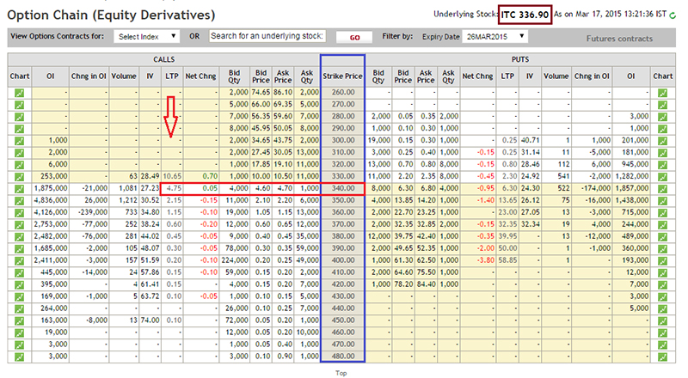Refresh the option chain data icon

pyautogui.click(x=673, y=15)
